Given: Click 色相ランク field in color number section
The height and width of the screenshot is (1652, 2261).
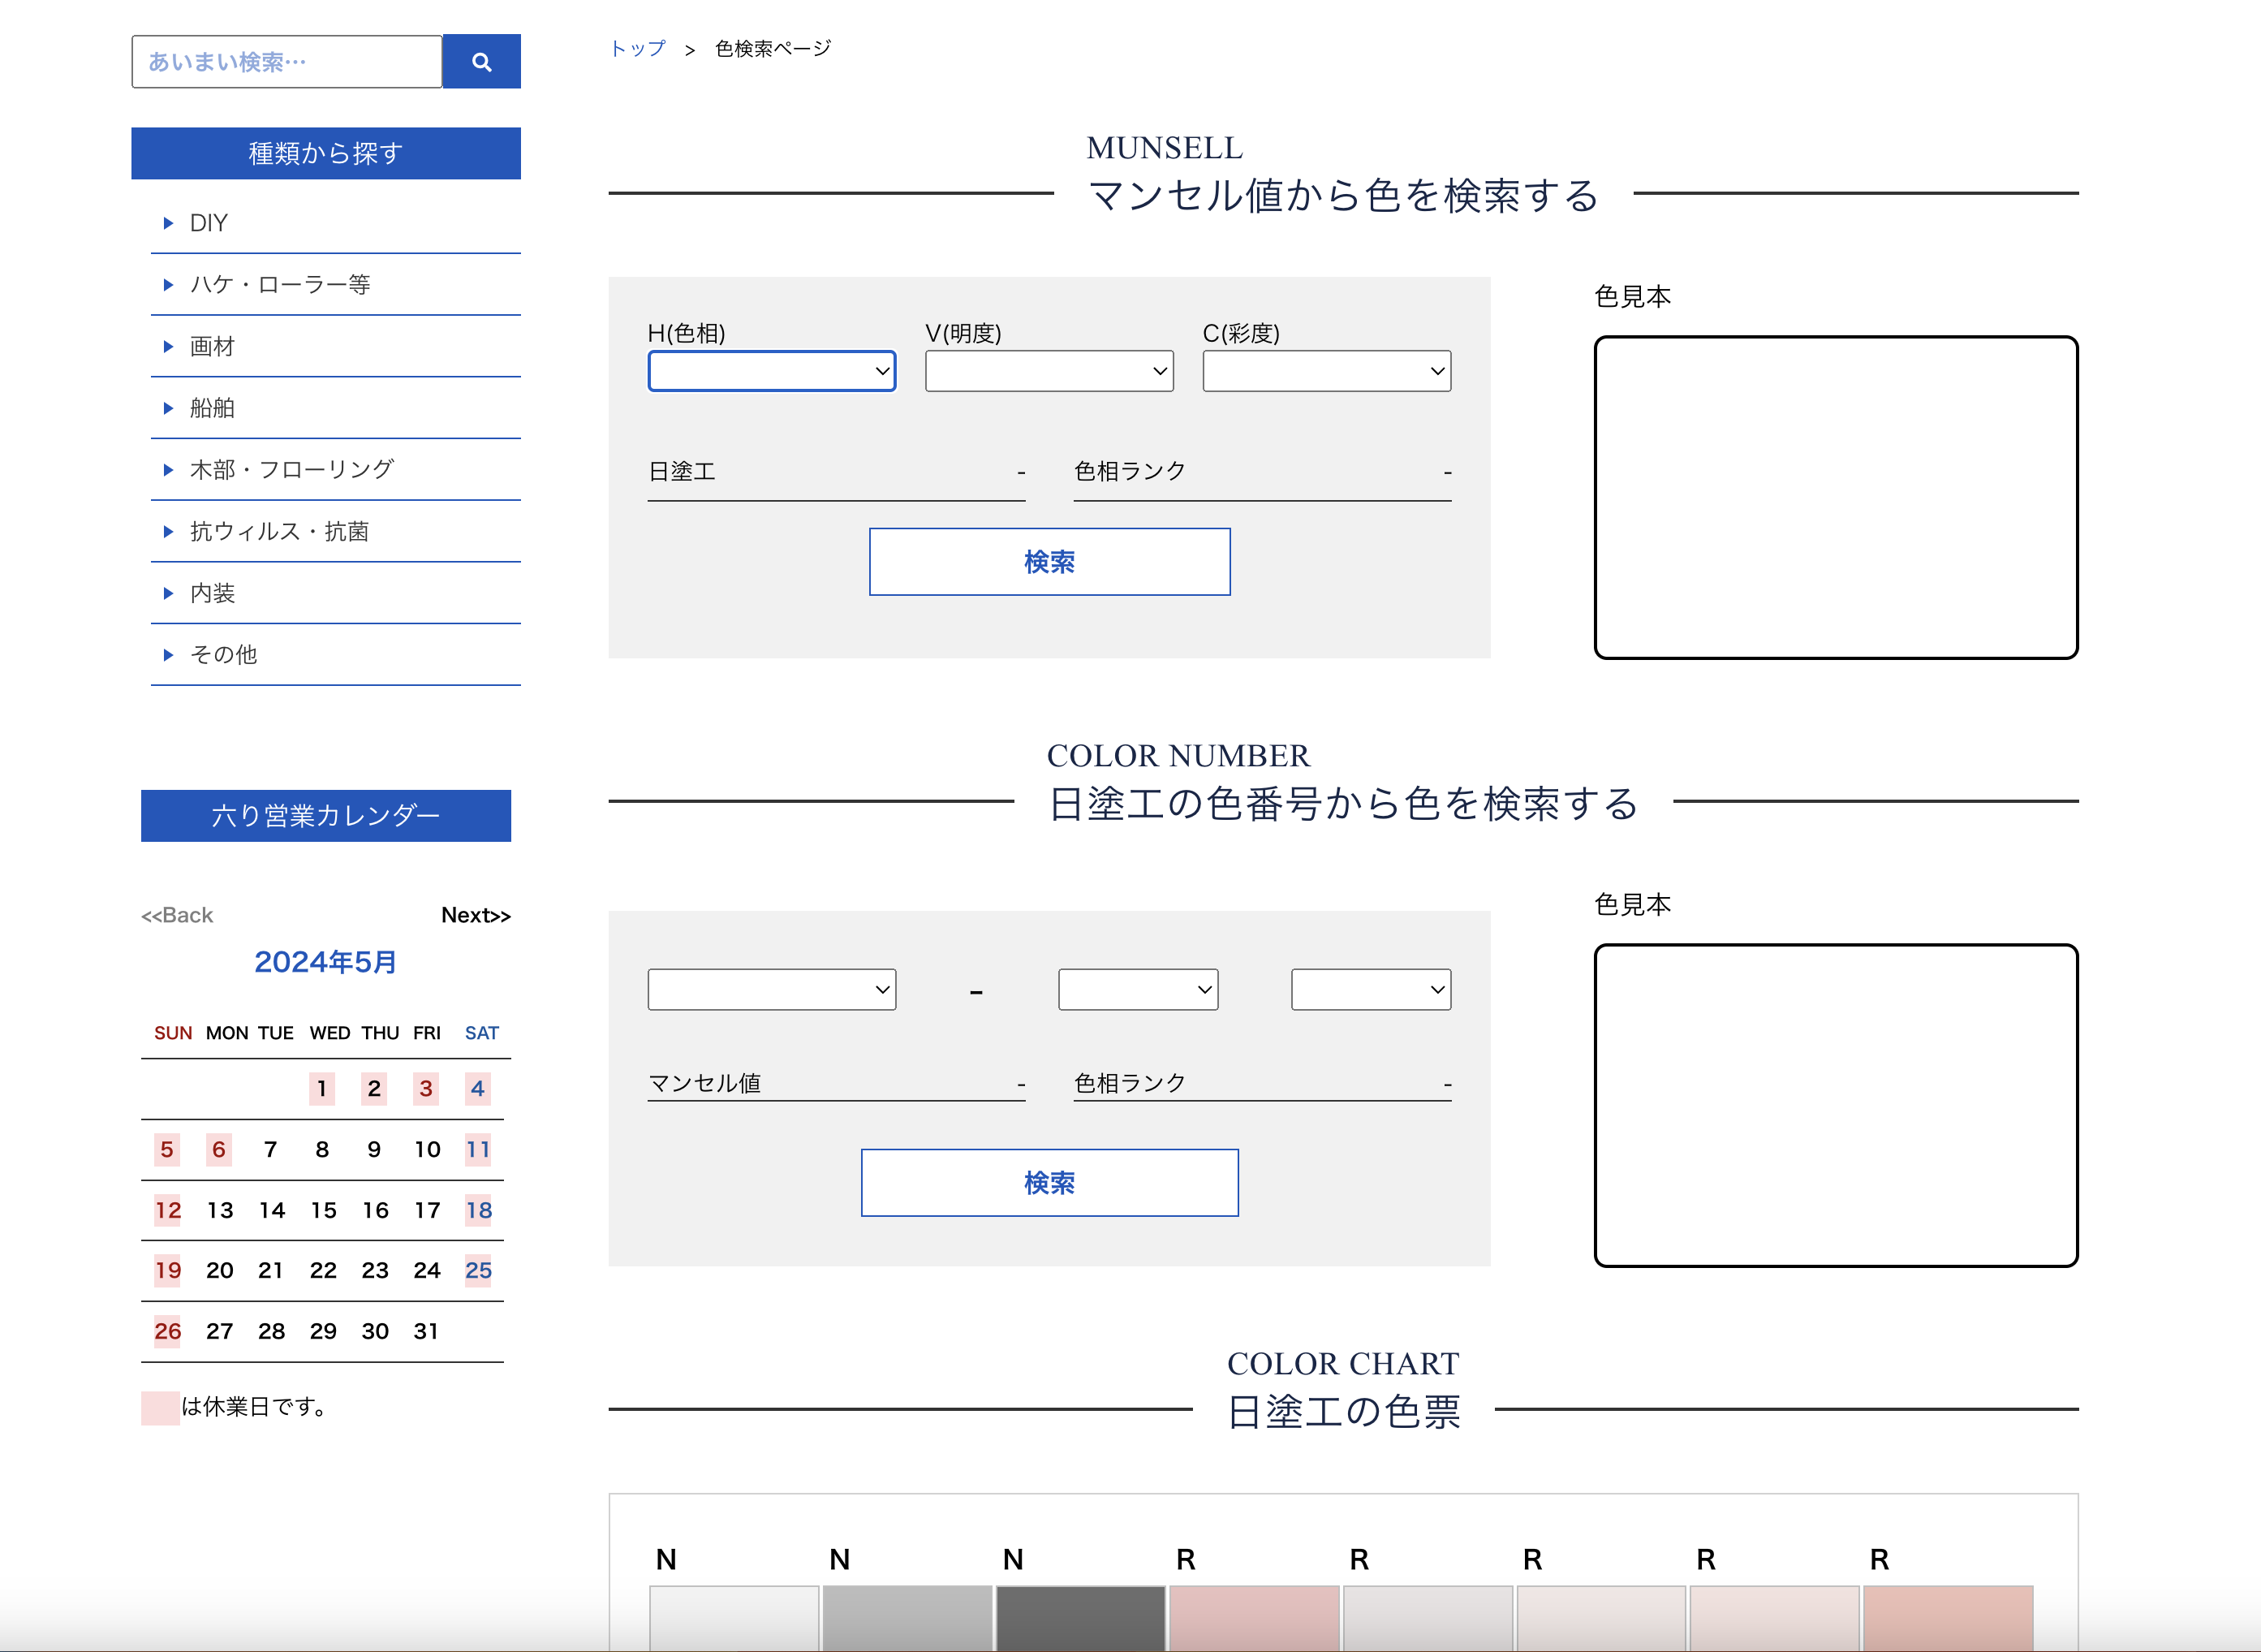Looking at the screenshot, I should pyautogui.click(x=1263, y=1083).
